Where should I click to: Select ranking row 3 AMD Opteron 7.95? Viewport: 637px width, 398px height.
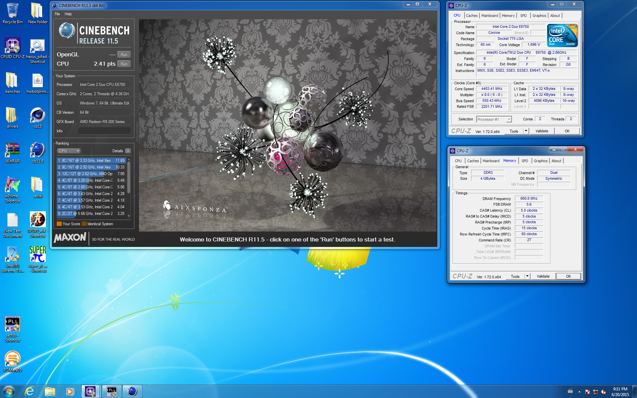[x=91, y=174]
